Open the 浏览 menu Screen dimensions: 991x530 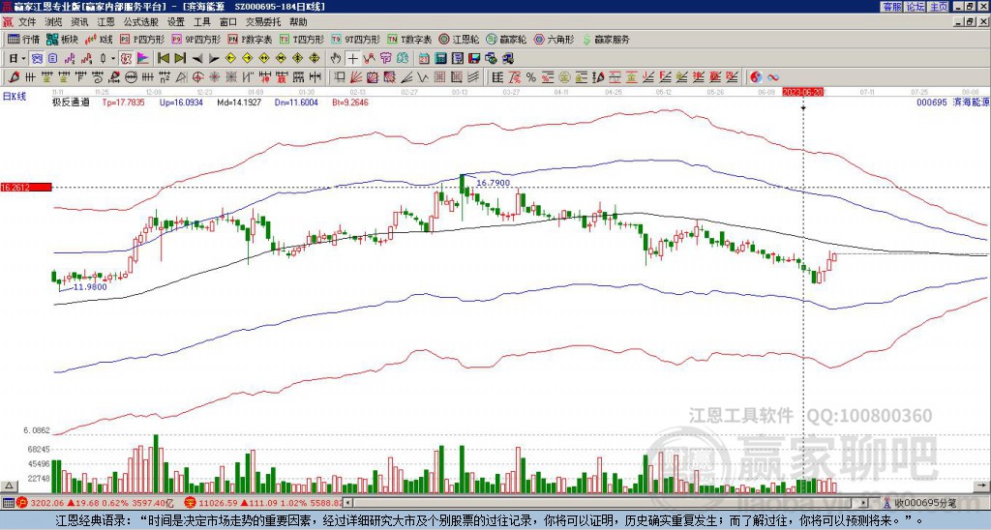[x=54, y=22]
